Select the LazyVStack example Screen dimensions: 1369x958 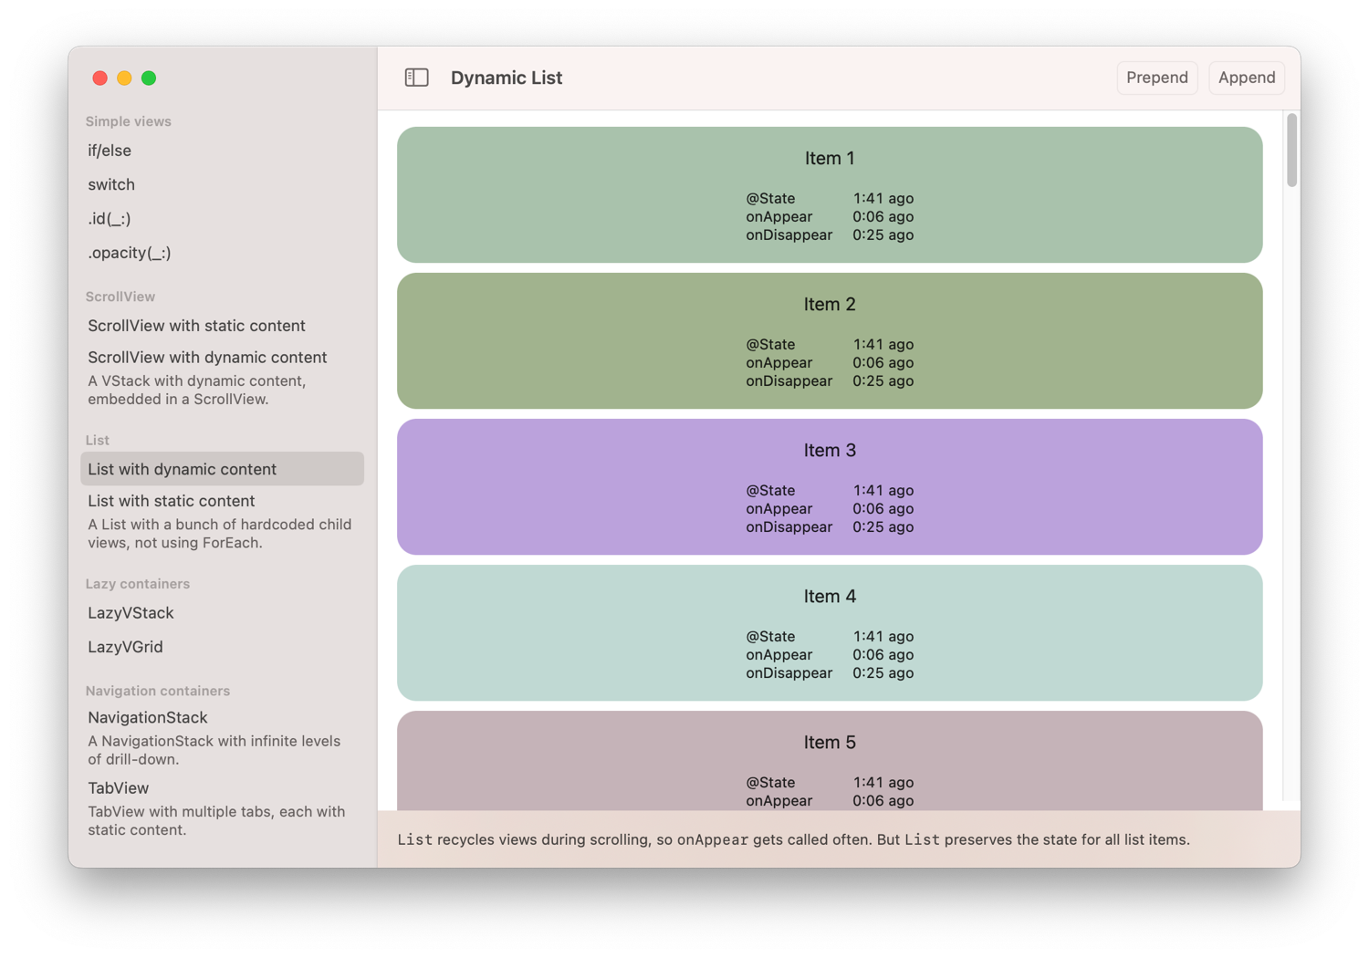[131, 613]
